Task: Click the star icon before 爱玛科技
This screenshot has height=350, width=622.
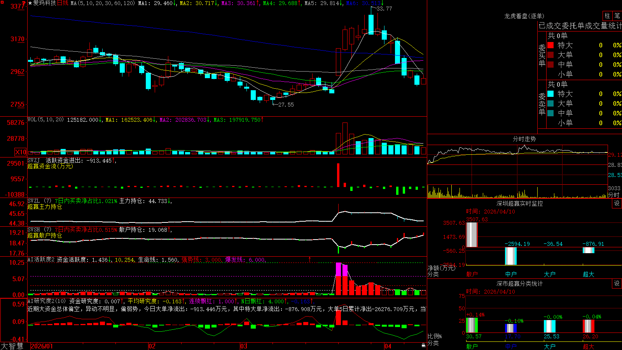Action: click(30, 3)
